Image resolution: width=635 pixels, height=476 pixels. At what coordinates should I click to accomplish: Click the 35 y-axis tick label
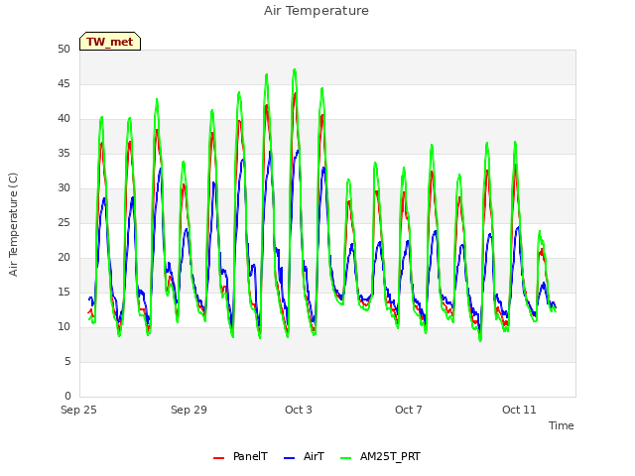(x=63, y=154)
